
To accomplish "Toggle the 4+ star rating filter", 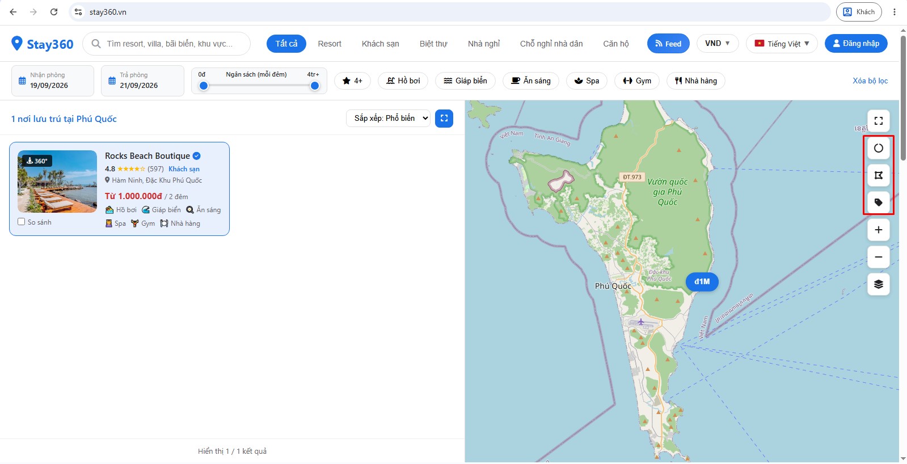I will 352,81.
